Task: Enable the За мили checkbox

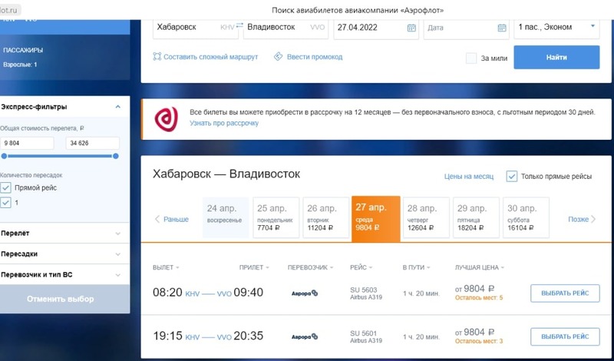Action: [x=471, y=58]
